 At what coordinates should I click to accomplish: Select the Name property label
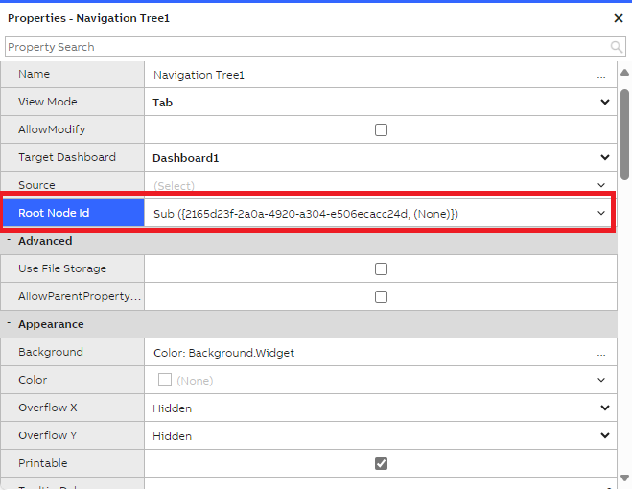[x=34, y=74]
